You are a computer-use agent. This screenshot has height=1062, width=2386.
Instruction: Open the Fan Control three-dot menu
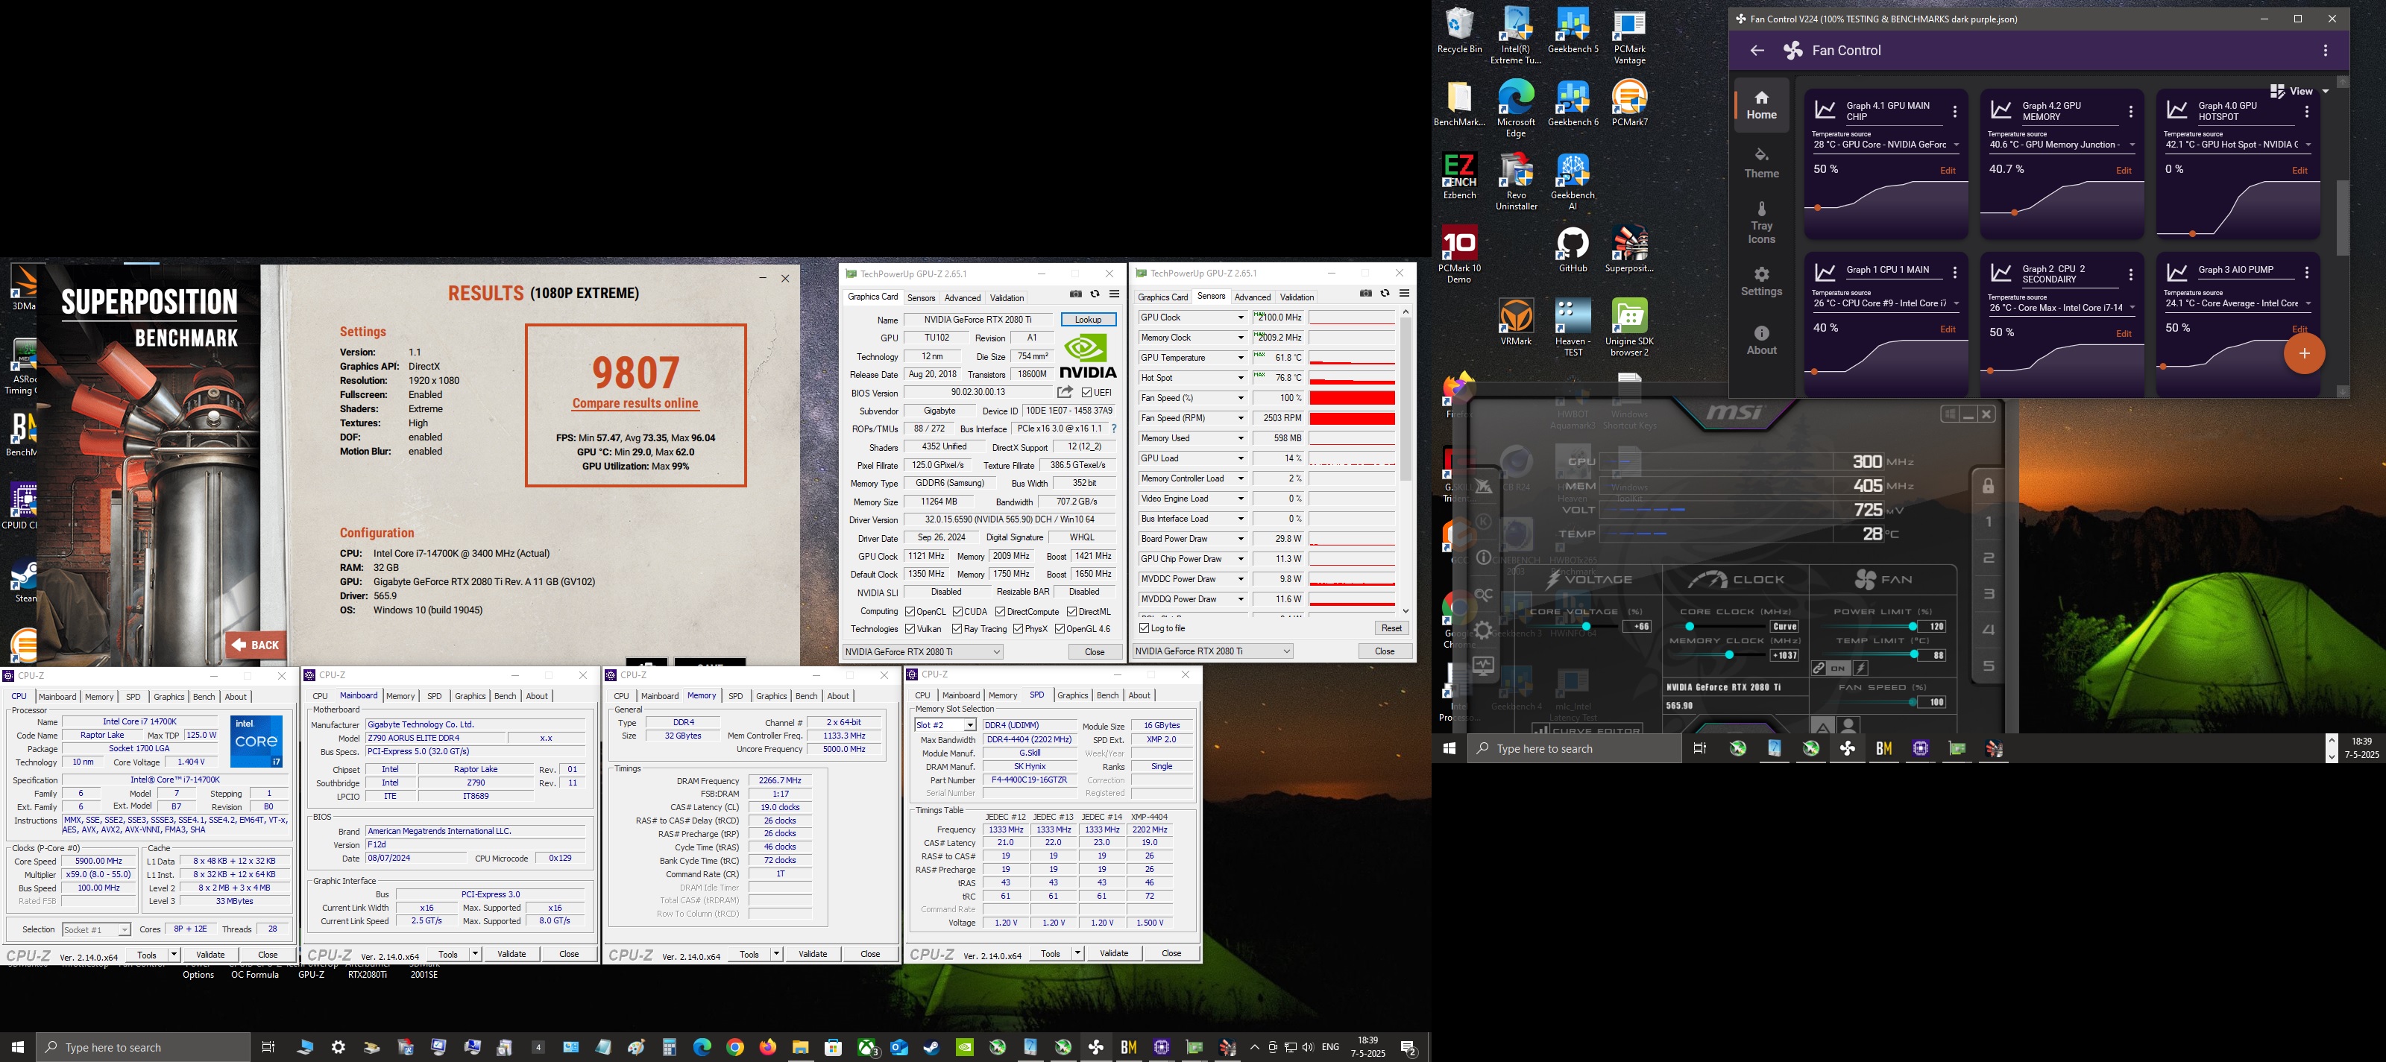tap(2325, 51)
